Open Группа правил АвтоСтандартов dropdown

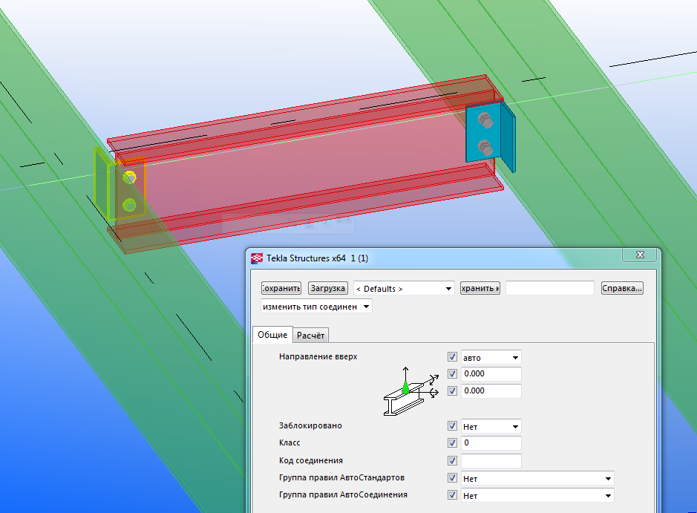tap(537, 479)
